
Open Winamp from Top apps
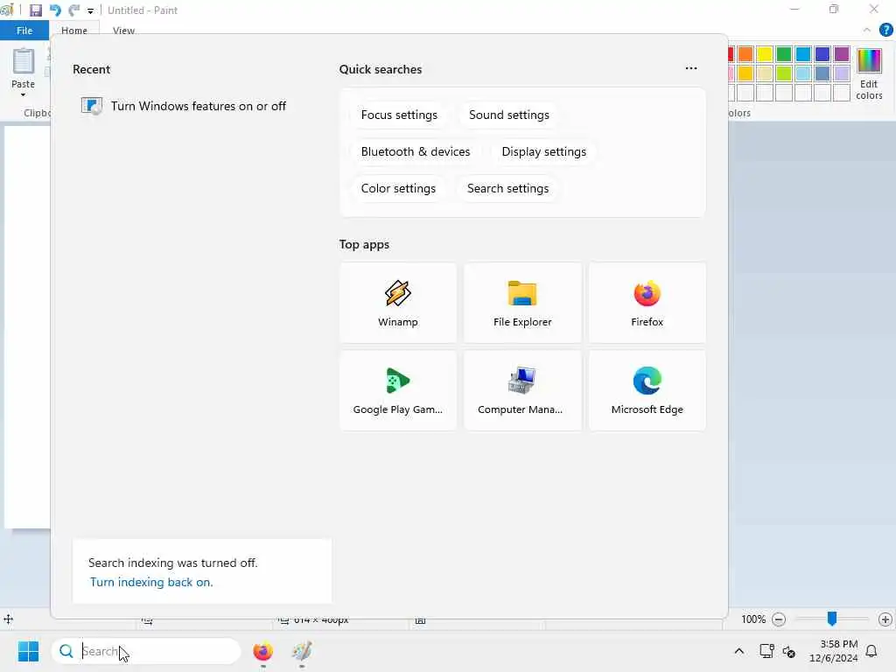(398, 303)
